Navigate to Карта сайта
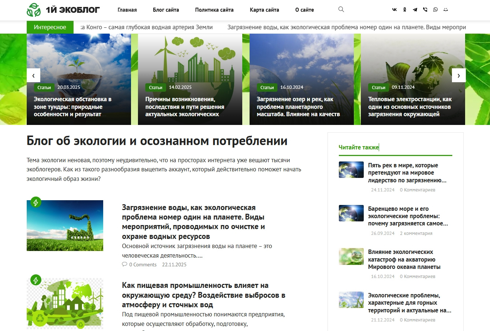 pos(264,10)
